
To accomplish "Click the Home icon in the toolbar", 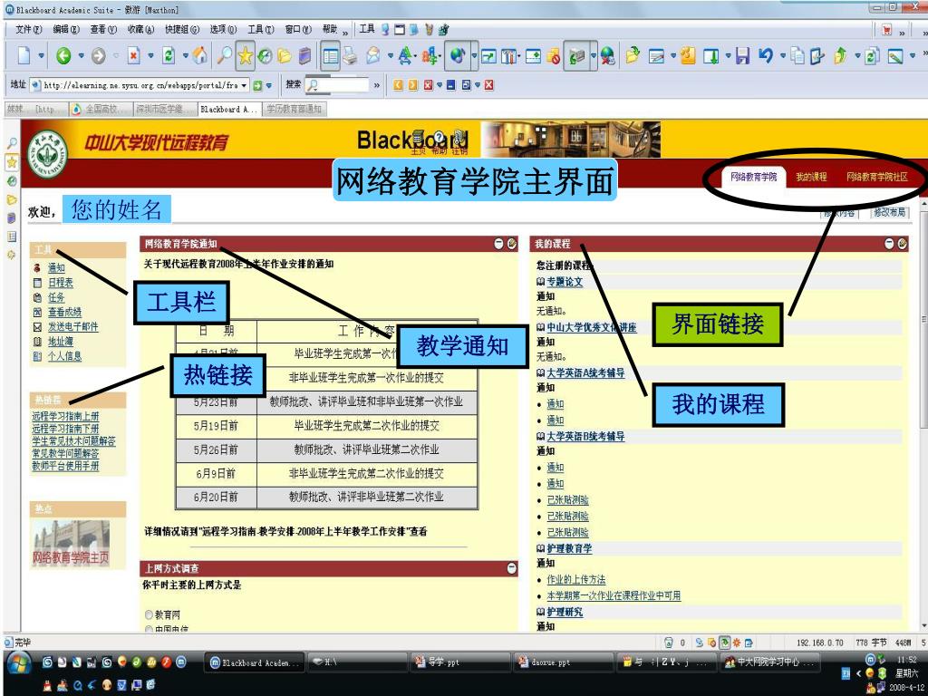I will point(199,56).
